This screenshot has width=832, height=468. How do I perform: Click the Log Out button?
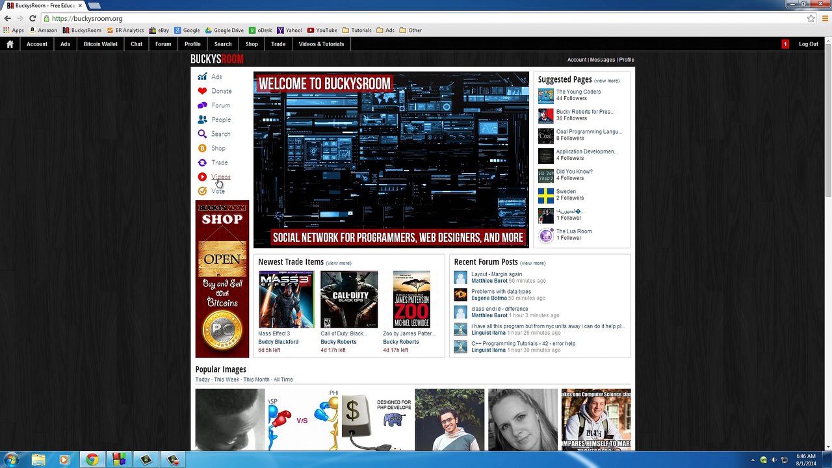tap(809, 44)
